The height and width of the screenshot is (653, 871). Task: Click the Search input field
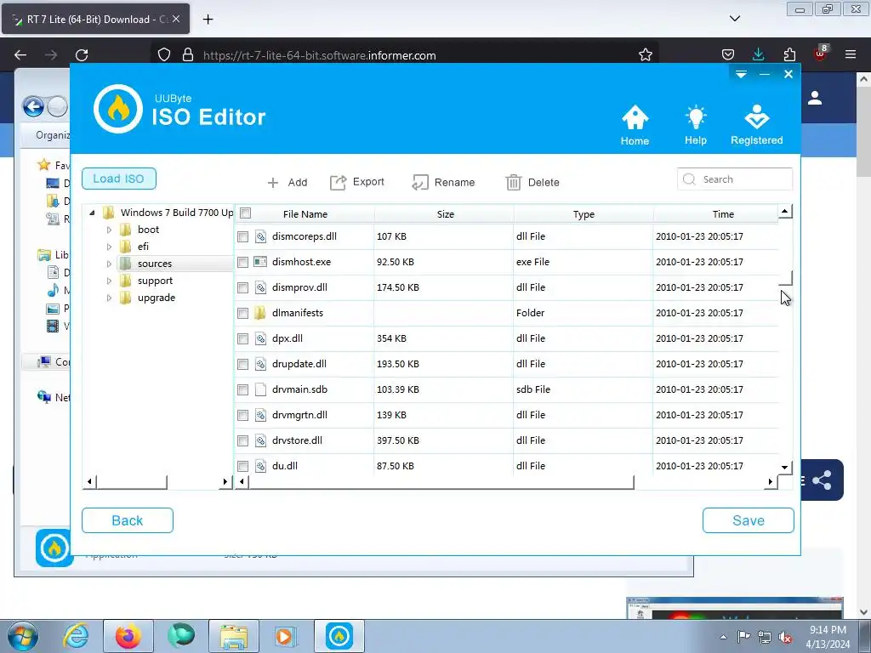click(734, 179)
